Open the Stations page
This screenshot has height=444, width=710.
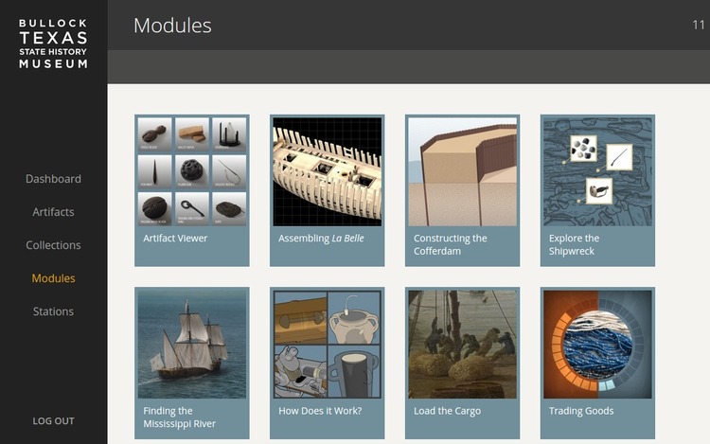pos(53,311)
